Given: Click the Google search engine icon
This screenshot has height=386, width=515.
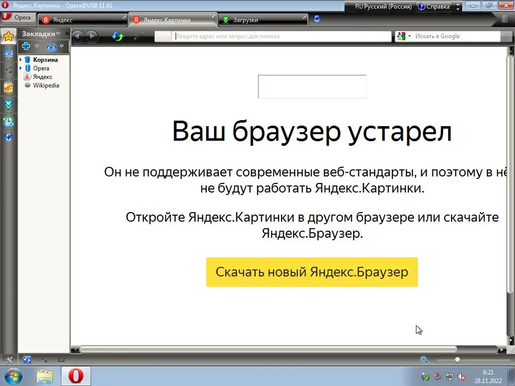Looking at the screenshot, I should click(x=401, y=36).
